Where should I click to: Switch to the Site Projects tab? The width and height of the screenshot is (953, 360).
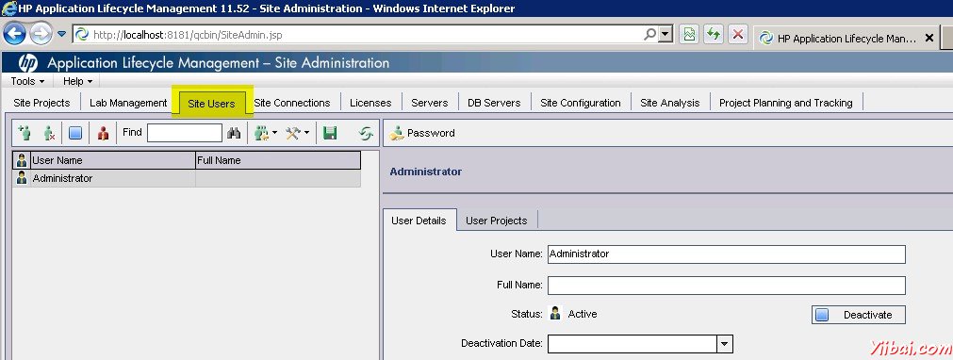41,103
